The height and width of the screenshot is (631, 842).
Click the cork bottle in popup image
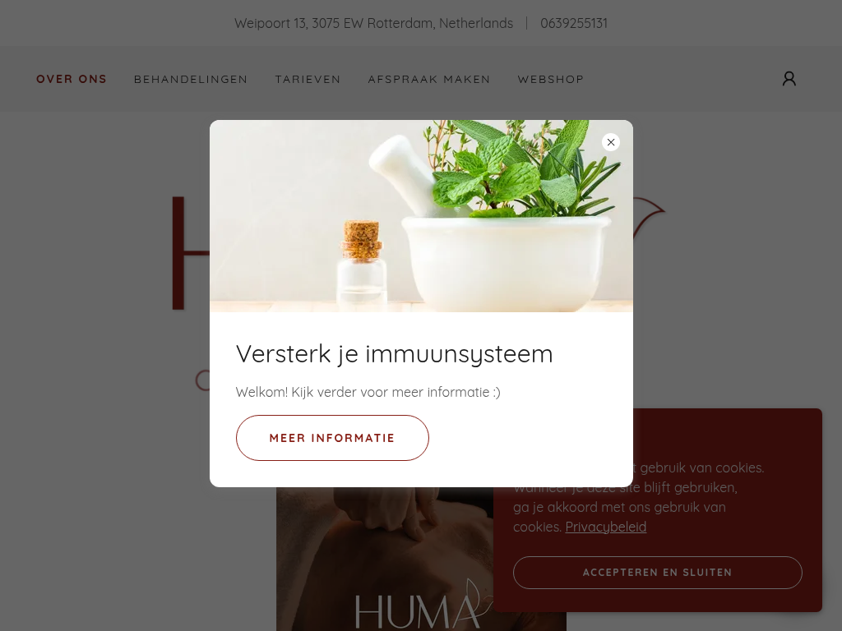pos(361,263)
